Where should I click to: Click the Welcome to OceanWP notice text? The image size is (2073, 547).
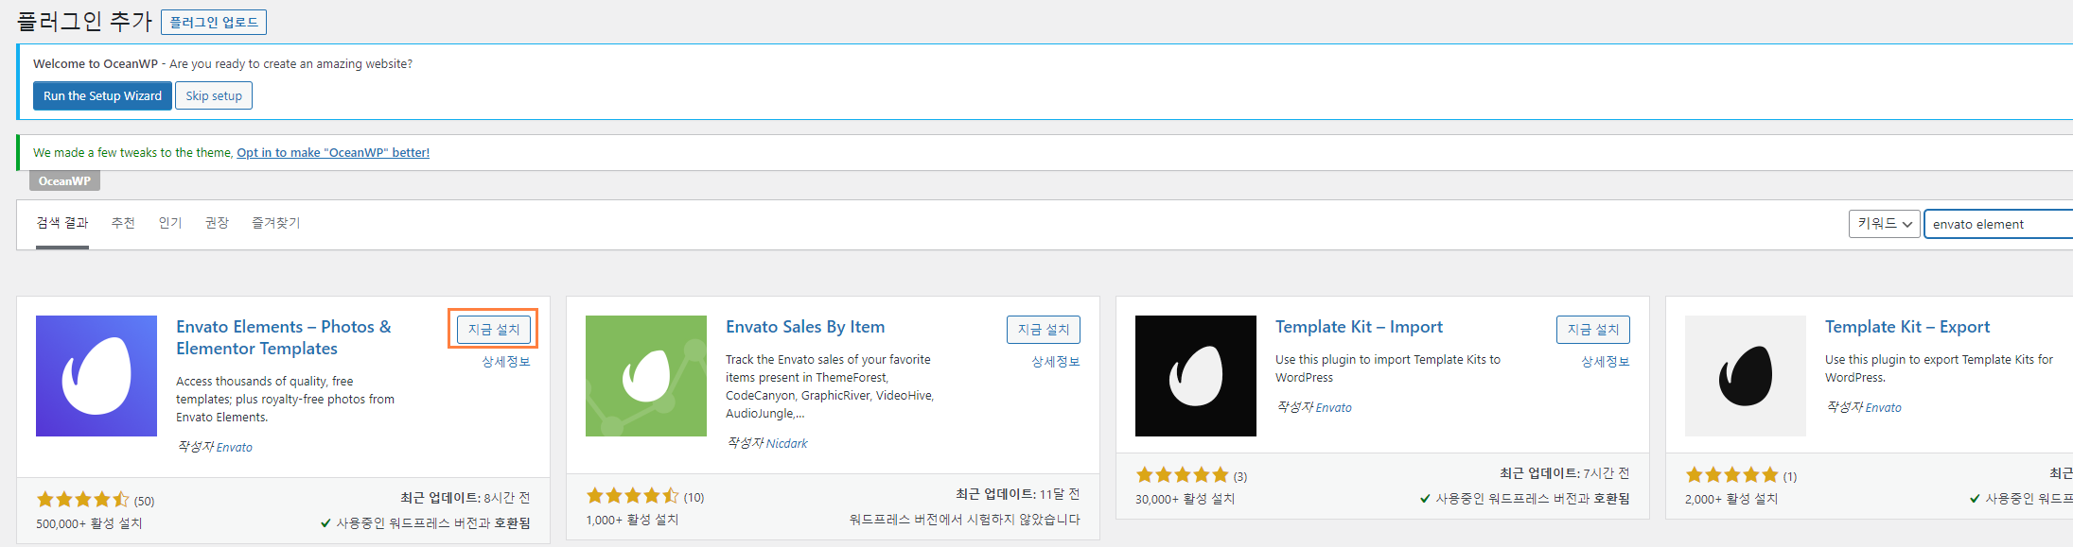[x=222, y=64]
